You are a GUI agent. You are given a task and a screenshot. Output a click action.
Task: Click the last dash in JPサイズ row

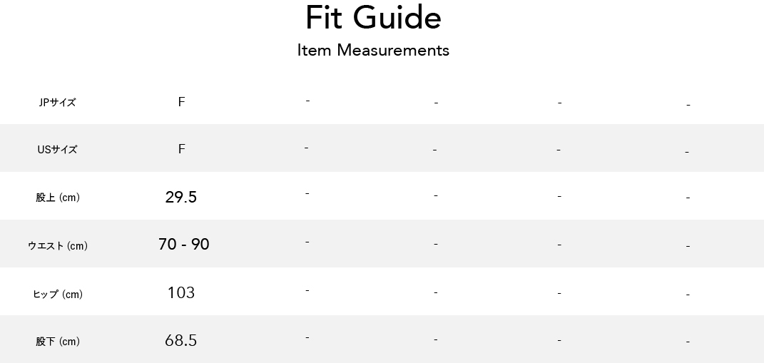(688, 105)
